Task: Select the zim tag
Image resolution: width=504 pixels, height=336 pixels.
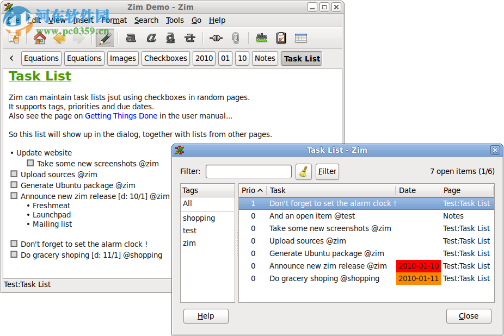Action: coord(207,243)
